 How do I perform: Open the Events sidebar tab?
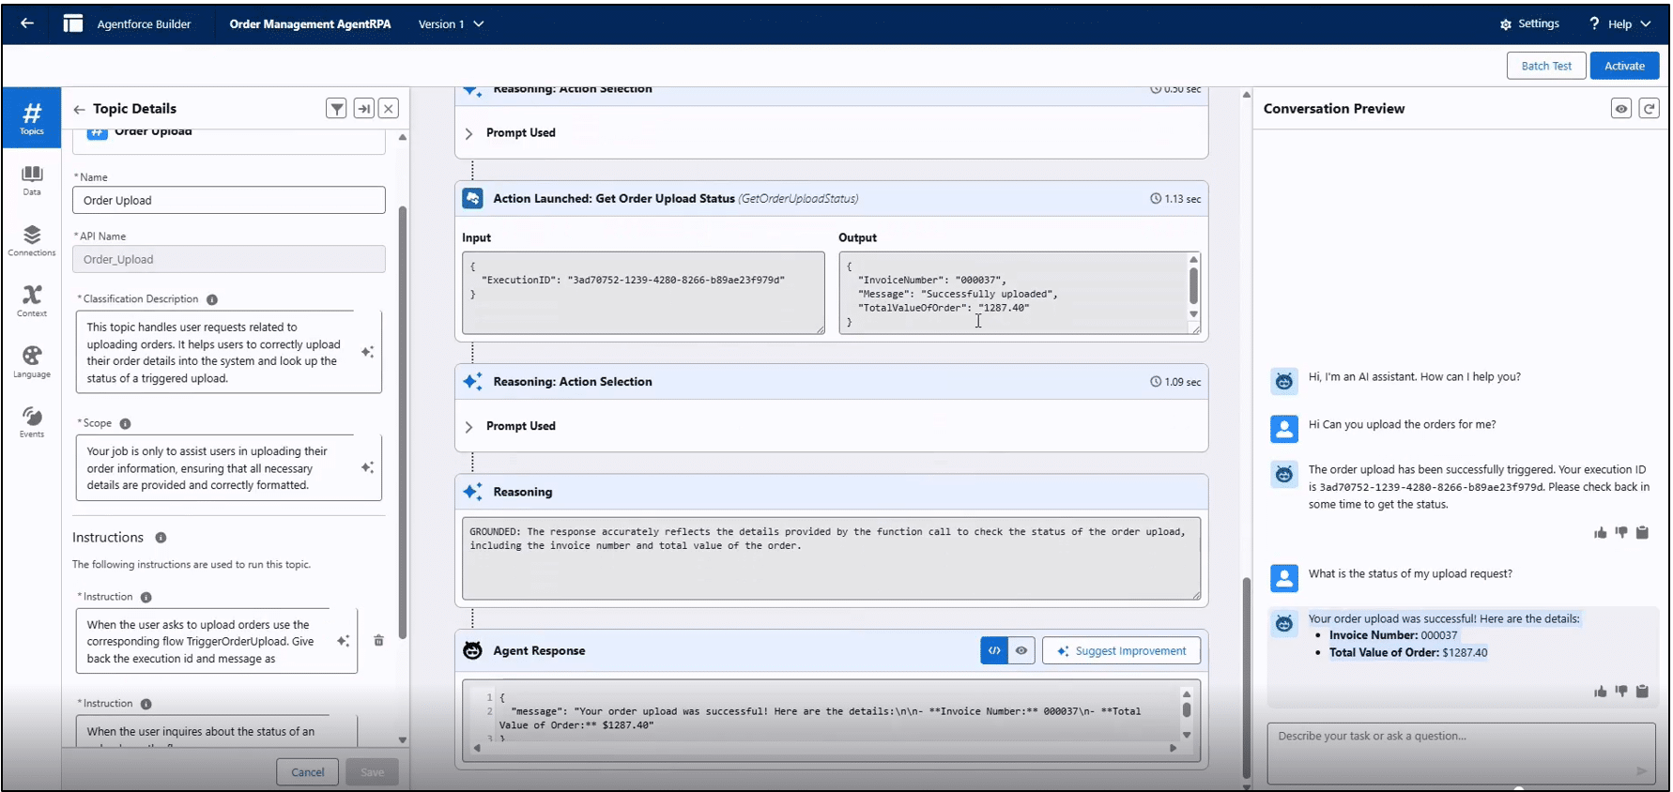[x=32, y=421]
